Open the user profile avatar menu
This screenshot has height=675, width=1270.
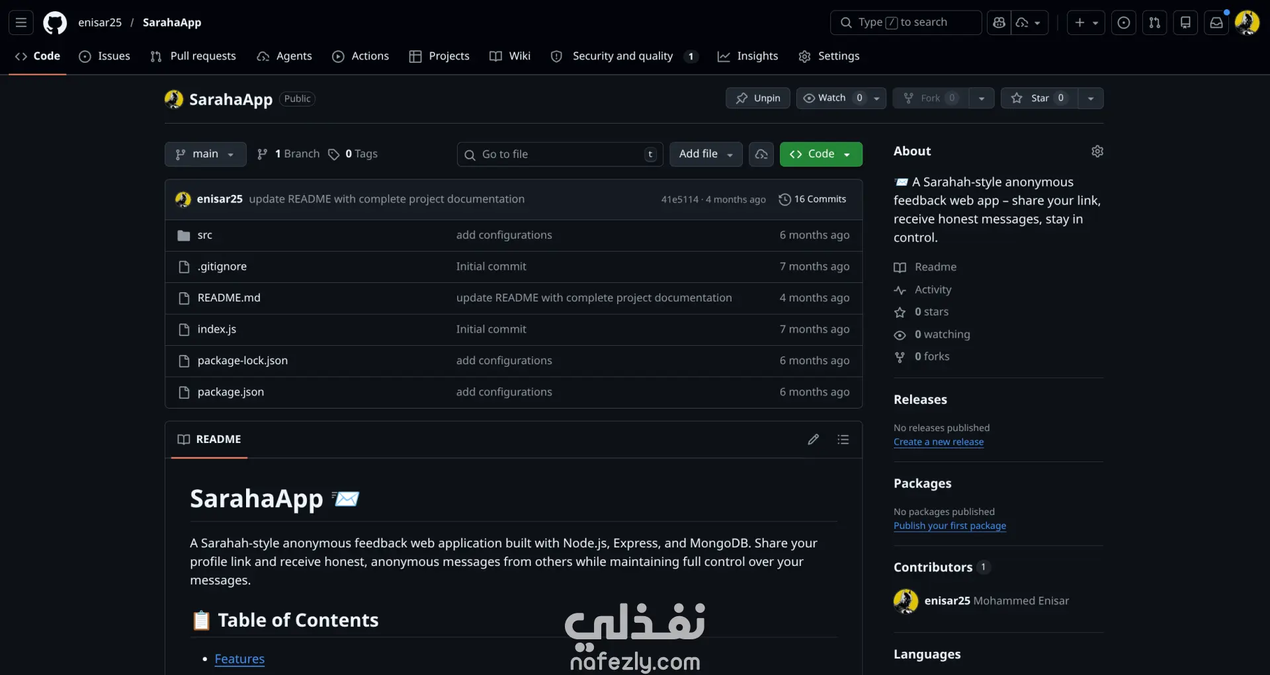(x=1247, y=22)
